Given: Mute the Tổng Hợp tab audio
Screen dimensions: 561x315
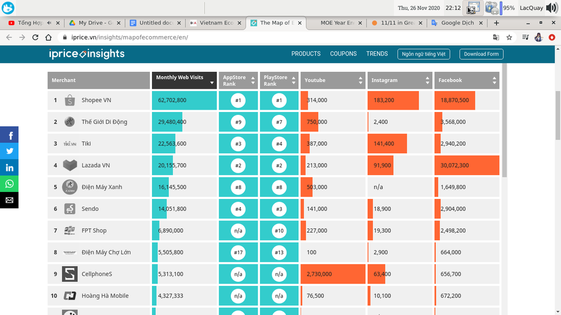Looking at the screenshot, I should [x=49, y=23].
